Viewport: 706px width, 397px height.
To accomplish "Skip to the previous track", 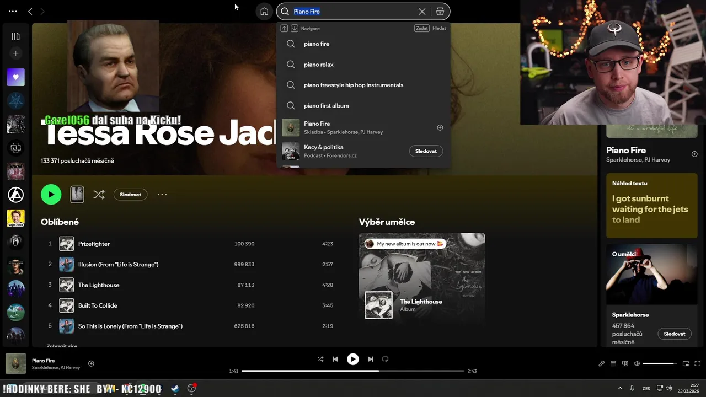I will pyautogui.click(x=335, y=359).
